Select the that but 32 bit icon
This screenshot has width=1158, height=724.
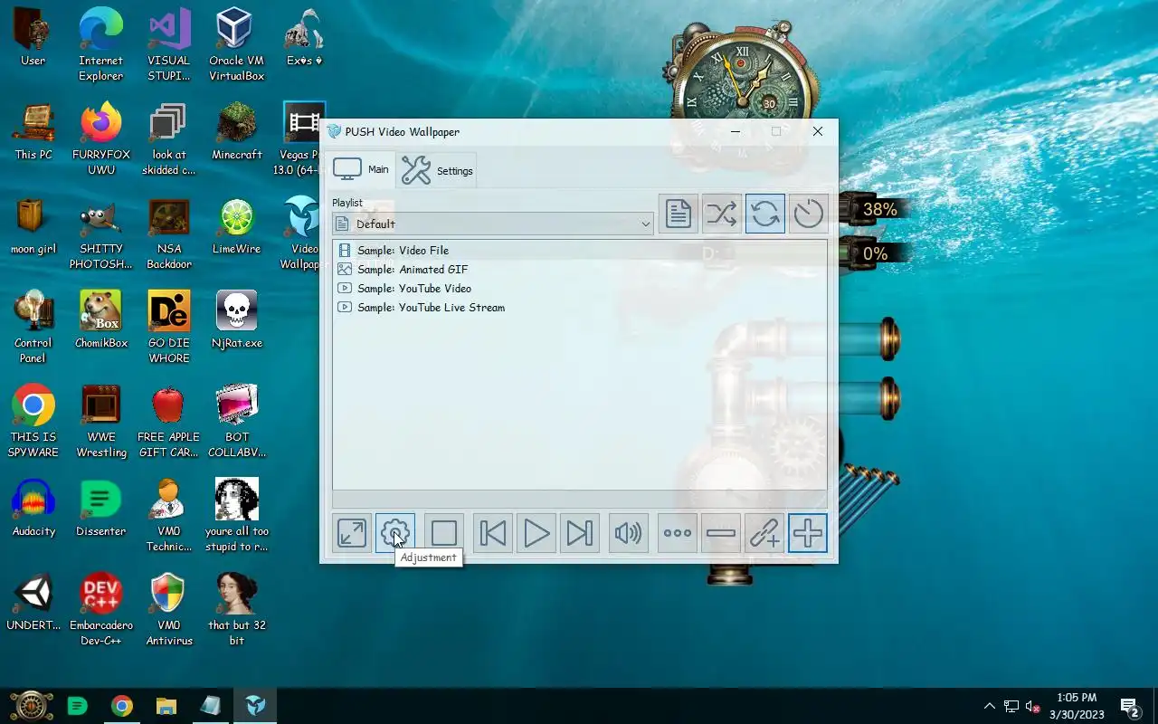click(x=236, y=610)
